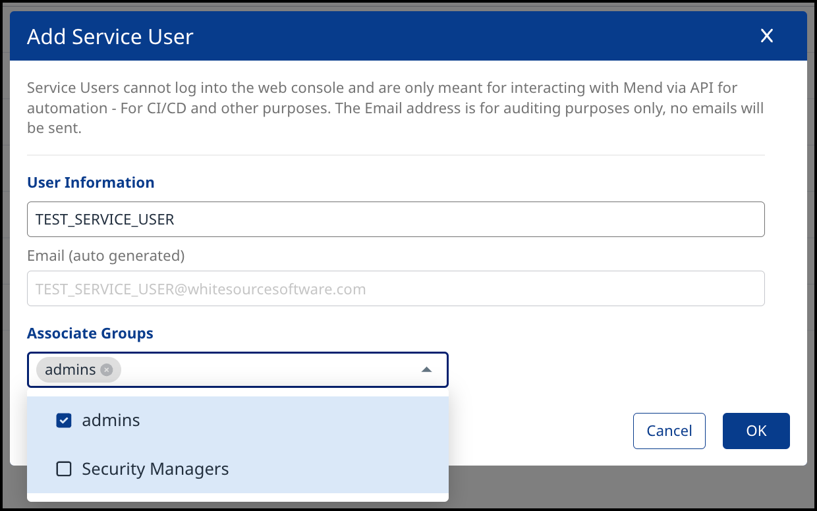Image resolution: width=817 pixels, height=511 pixels.
Task: Check the Security Managers checkbox
Action: [64, 469]
